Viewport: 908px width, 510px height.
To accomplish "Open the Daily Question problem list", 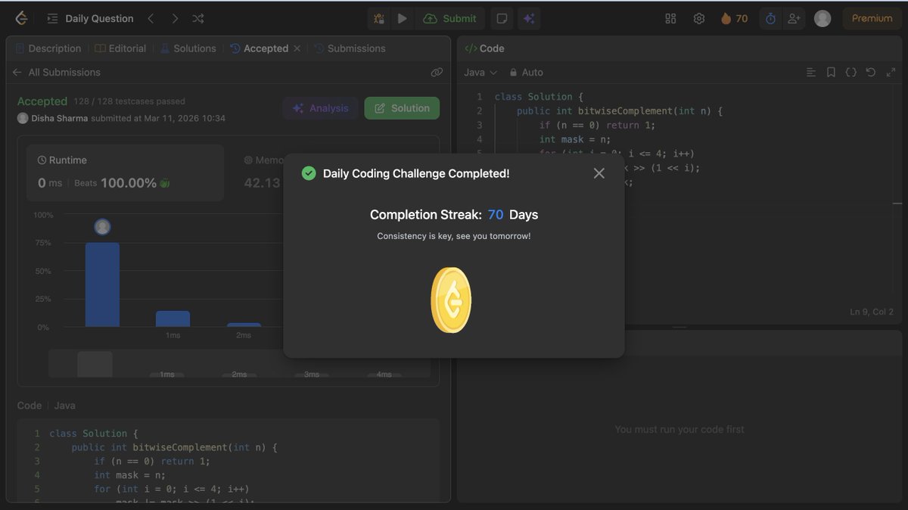I will point(90,18).
